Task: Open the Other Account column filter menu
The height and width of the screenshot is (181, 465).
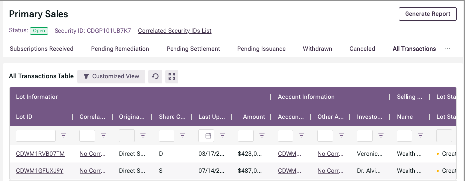Action: pos(342,136)
